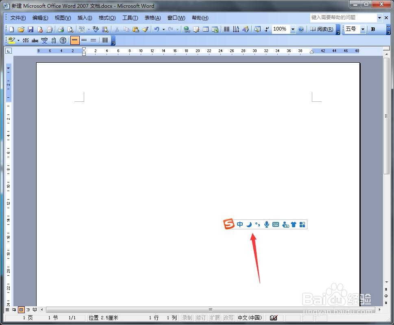Save the document with floppy disk icon
Screen dimensions: 394x325
point(30,29)
